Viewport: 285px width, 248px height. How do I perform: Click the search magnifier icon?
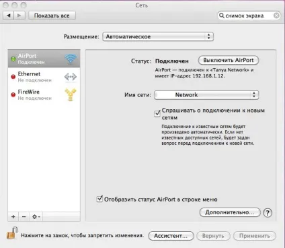pos(221,15)
